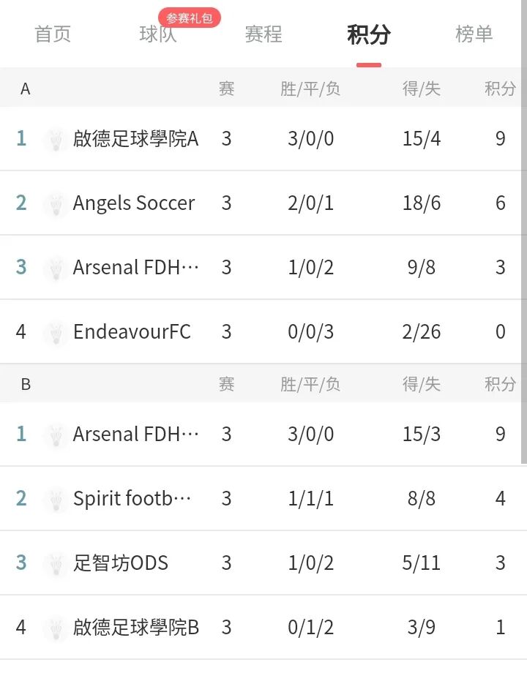Select the active 积分 tab
Viewport: 527px width, 673px height.
pos(369,34)
